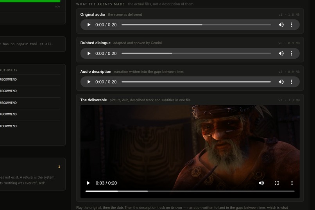Viewport: 315px width, 210px height.
Task: Mute the Dubbed dialogue player
Action: tap(281, 54)
